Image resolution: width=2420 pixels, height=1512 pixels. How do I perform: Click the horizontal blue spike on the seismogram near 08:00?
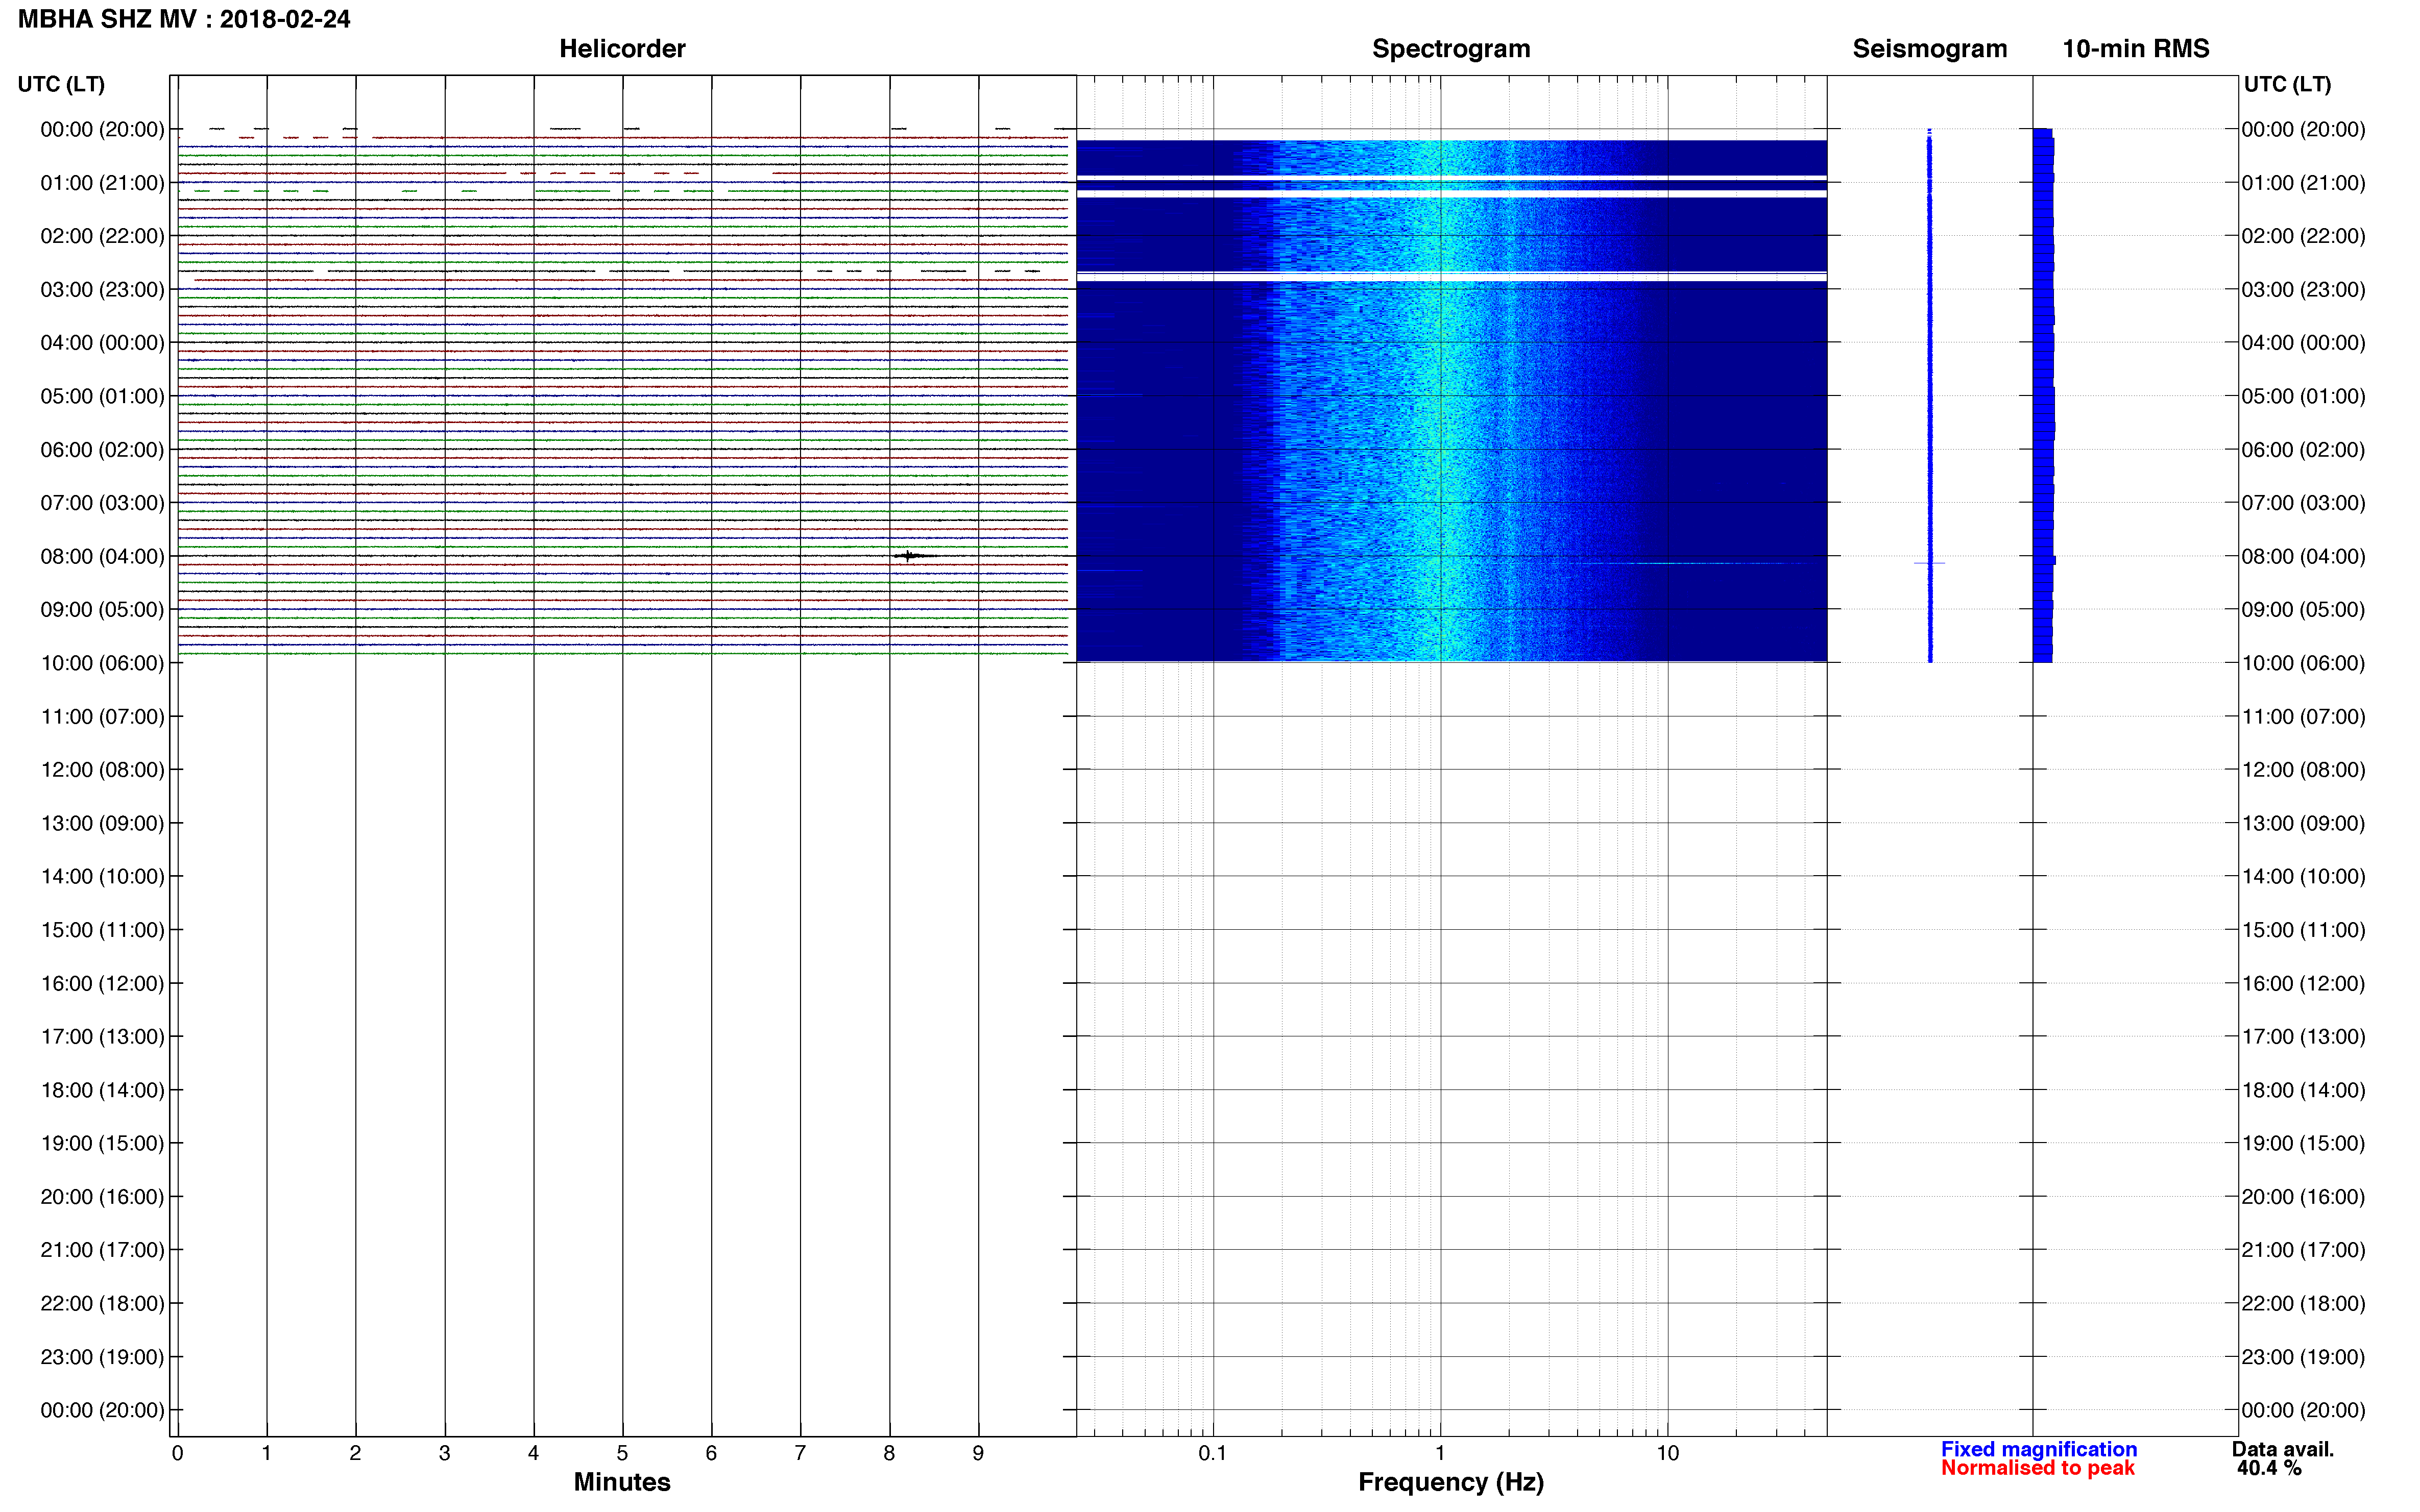click(x=1930, y=563)
